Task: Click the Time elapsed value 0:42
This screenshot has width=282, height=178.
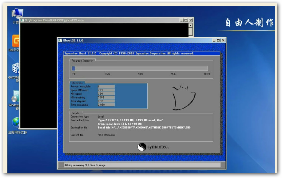Action: [x=106, y=101]
